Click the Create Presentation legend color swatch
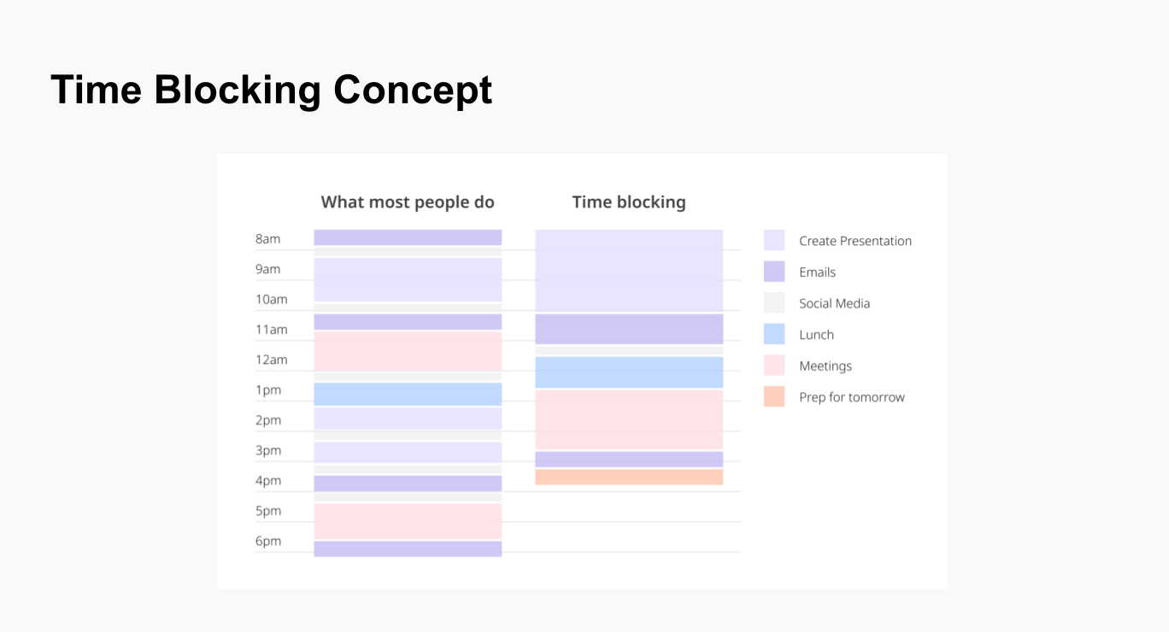The height and width of the screenshot is (632, 1169). coord(774,240)
